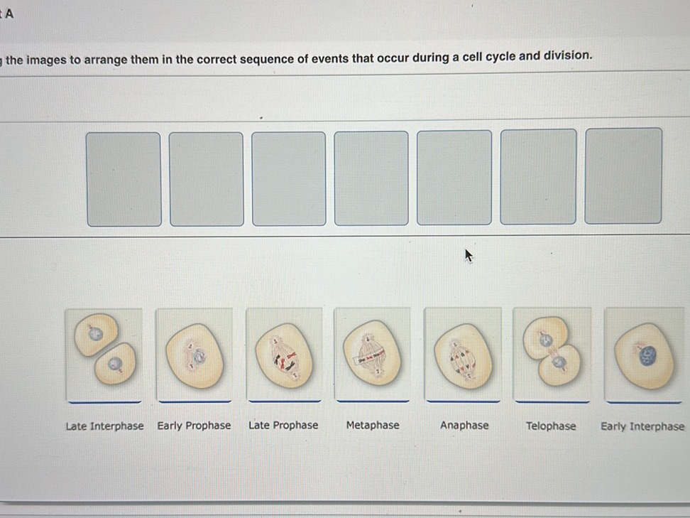The height and width of the screenshot is (518, 690).
Task: Click the first empty sequence slot
Action: 124,179
